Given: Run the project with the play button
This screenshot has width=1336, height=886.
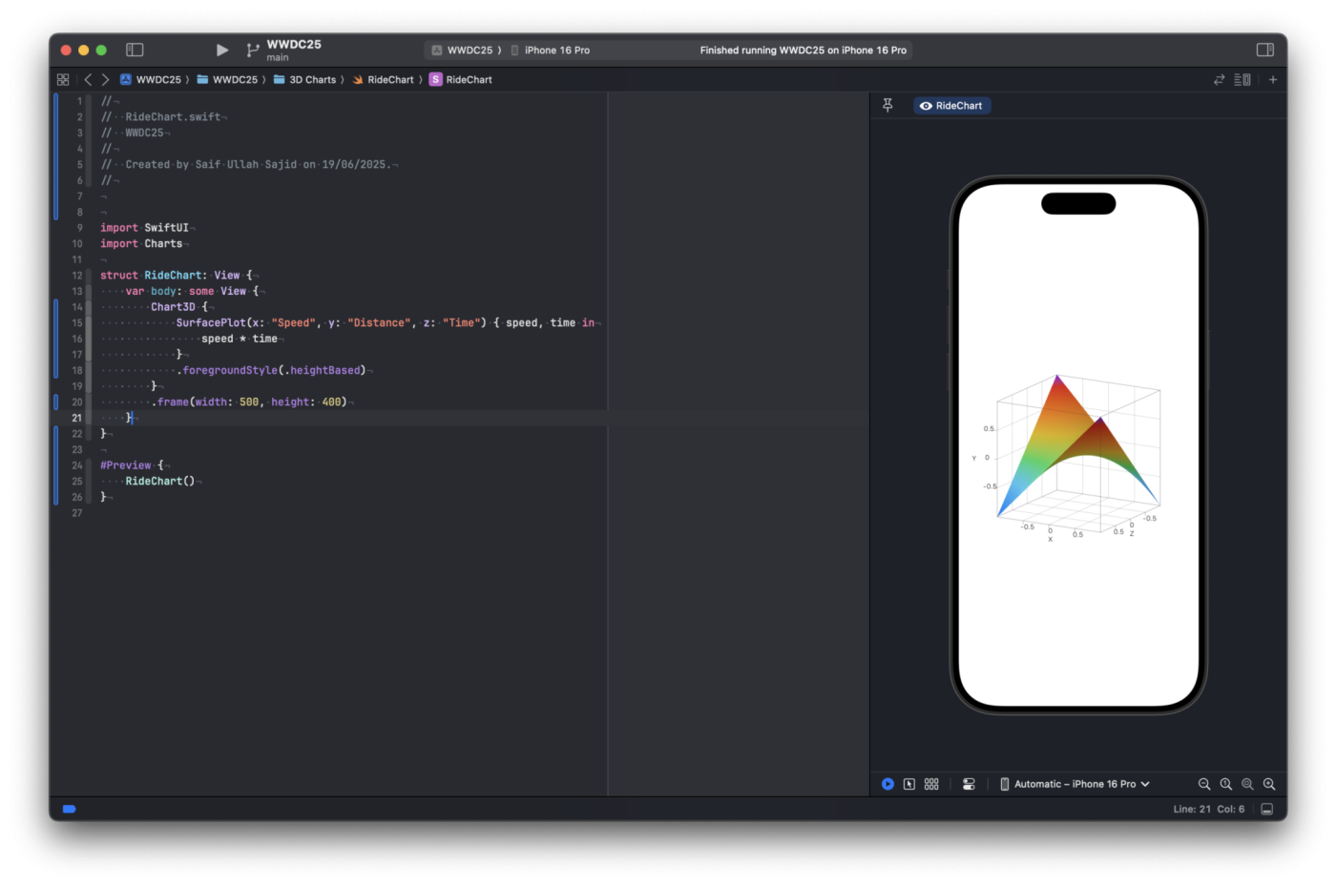Looking at the screenshot, I should [x=221, y=50].
